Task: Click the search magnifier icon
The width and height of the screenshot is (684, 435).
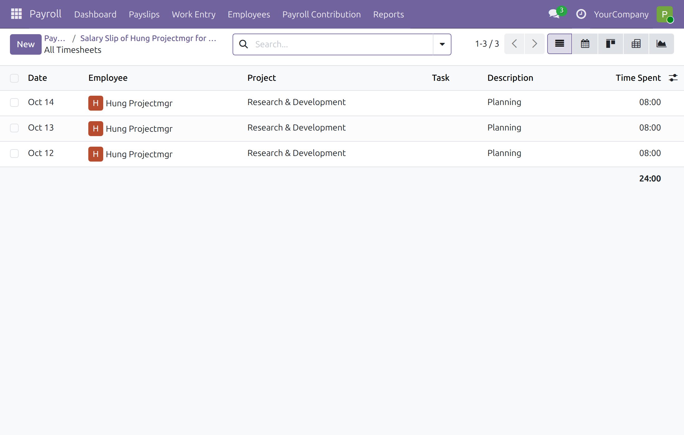Action: (243, 44)
